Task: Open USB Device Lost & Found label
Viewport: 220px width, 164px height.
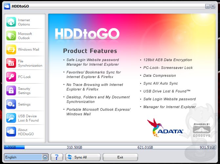Action: pos(28,118)
